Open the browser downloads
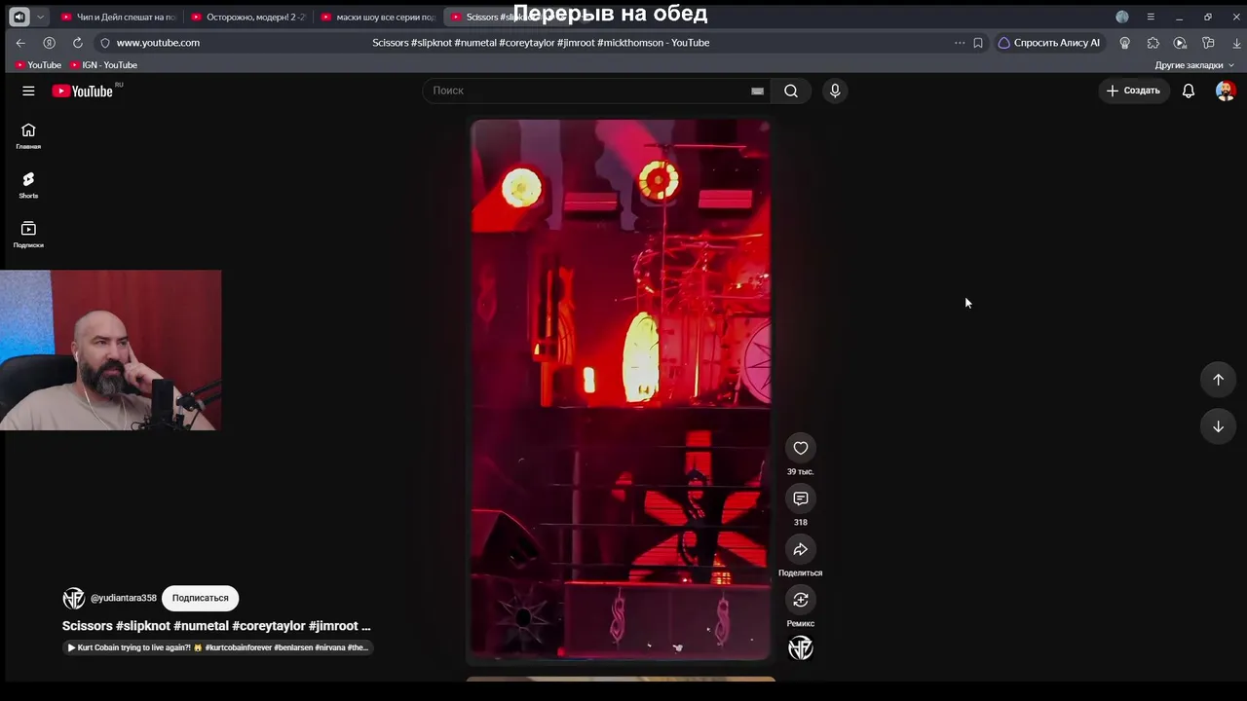Viewport: 1247px width, 701px height. [1237, 43]
